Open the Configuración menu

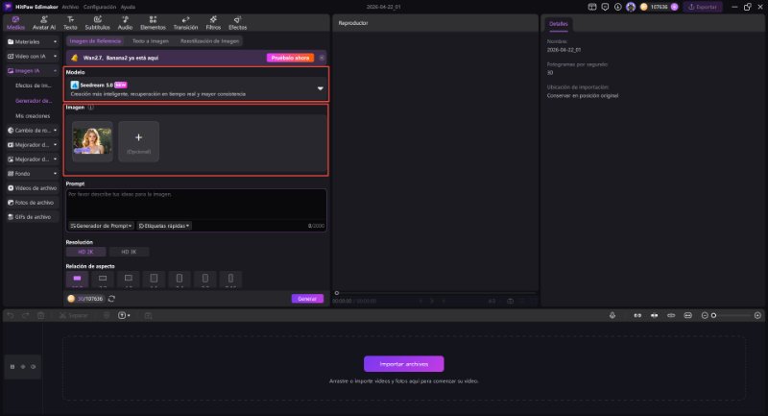point(98,6)
